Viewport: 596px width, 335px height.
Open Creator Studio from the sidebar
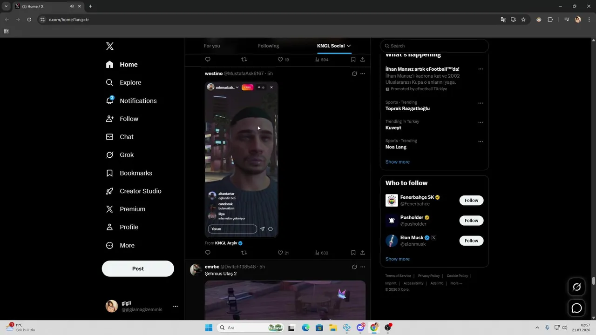pyautogui.click(x=134, y=191)
